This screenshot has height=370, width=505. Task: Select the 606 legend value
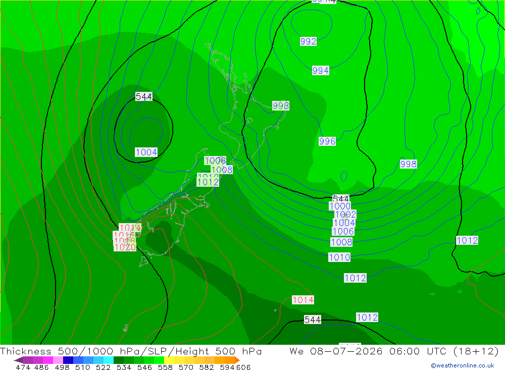[243, 367]
